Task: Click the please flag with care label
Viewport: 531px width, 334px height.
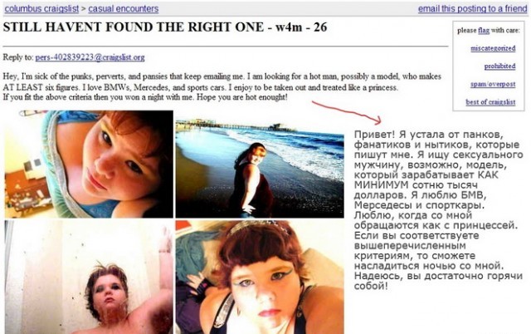Action: [489, 31]
